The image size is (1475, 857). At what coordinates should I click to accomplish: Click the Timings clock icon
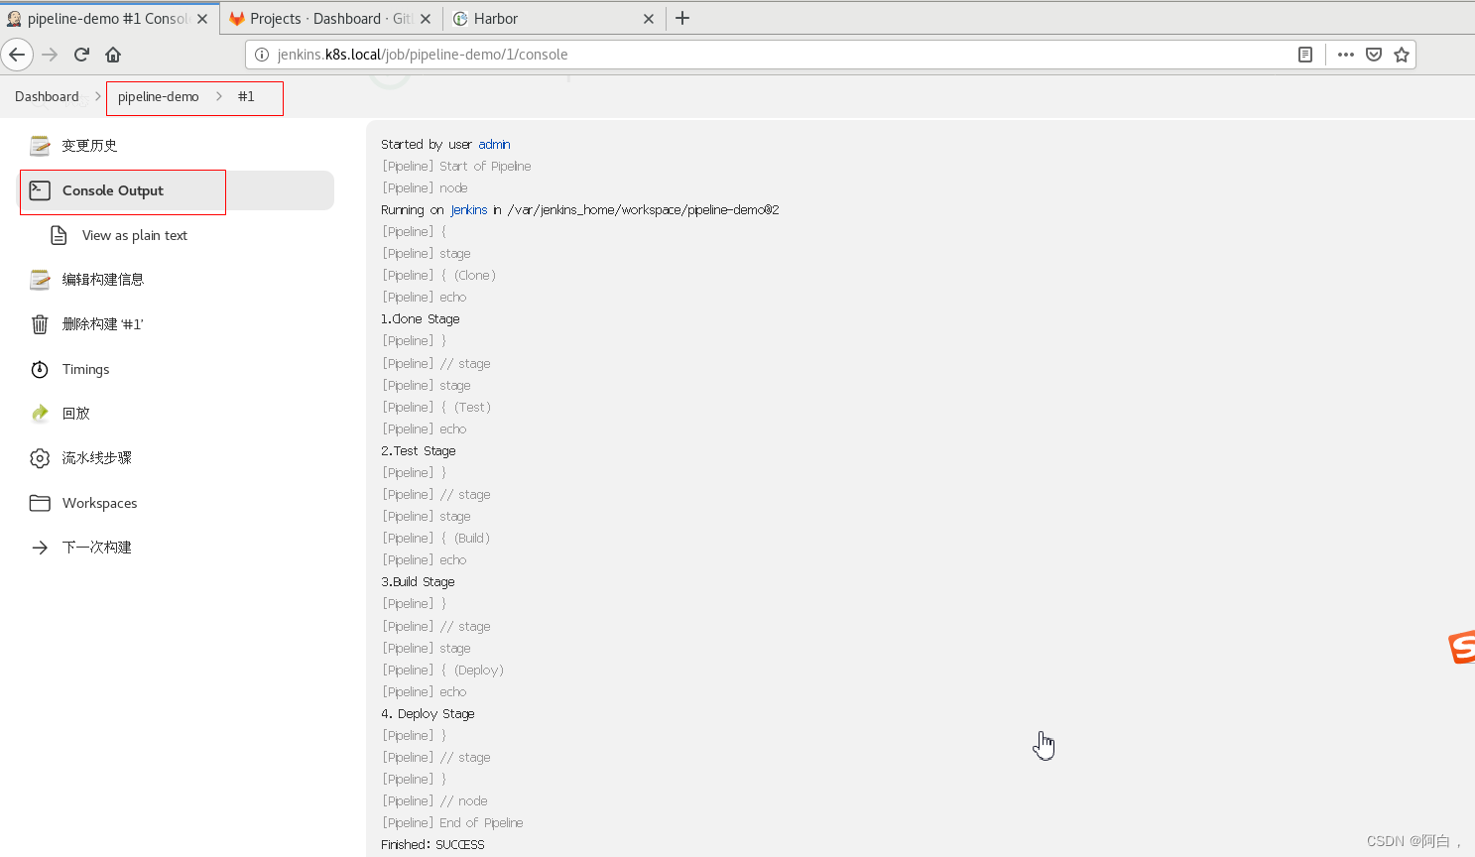[40, 369]
